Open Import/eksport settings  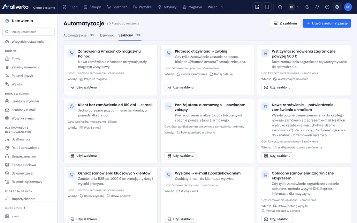(29, 199)
